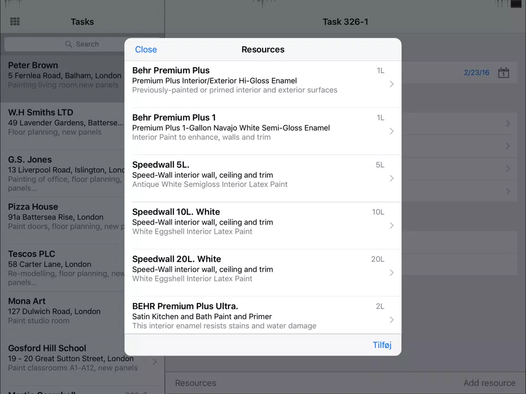The width and height of the screenshot is (526, 394).
Task: Click the 5L quantity label
Action: (380, 165)
